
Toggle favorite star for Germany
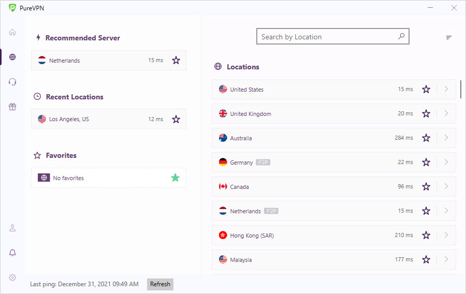[x=426, y=162]
